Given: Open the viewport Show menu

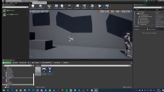Looking at the screenshot, I should point(47,11).
